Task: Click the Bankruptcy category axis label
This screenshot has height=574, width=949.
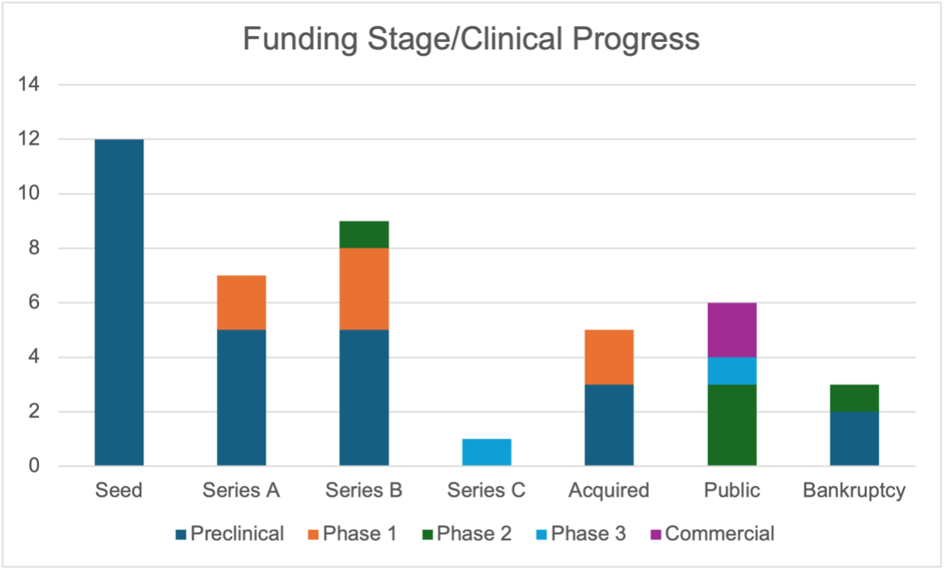Action: (x=854, y=491)
